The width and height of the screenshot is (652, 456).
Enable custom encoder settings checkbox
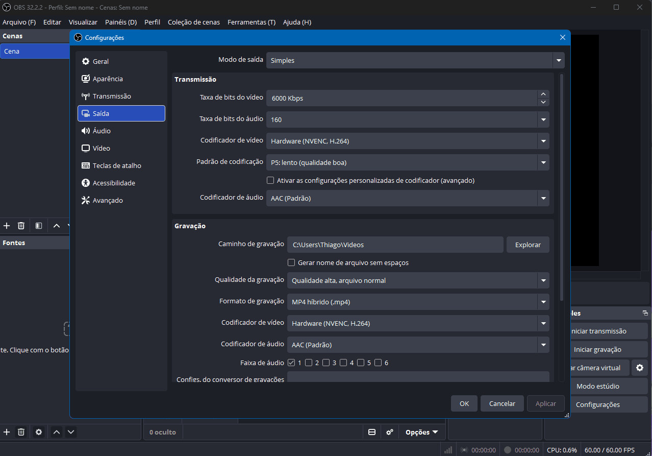(270, 180)
